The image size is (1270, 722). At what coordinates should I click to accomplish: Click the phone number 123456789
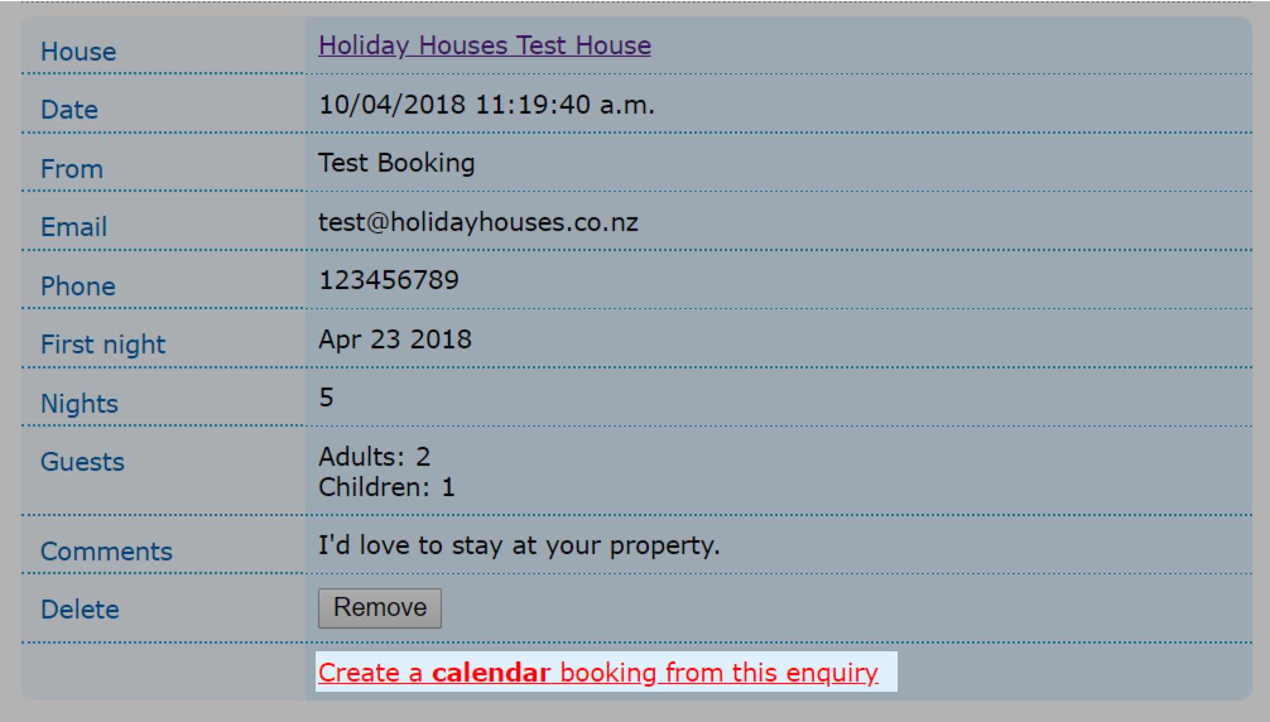pos(388,280)
